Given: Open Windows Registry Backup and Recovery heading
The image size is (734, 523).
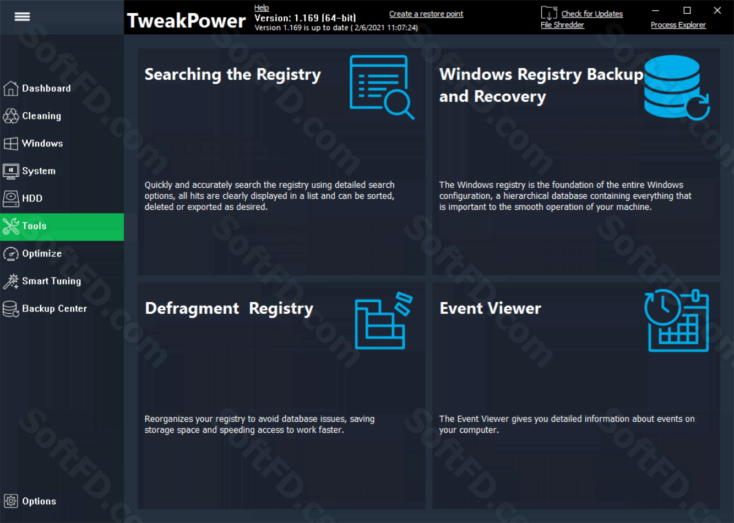Looking at the screenshot, I should pyautogui.click(x=541, y=85).
